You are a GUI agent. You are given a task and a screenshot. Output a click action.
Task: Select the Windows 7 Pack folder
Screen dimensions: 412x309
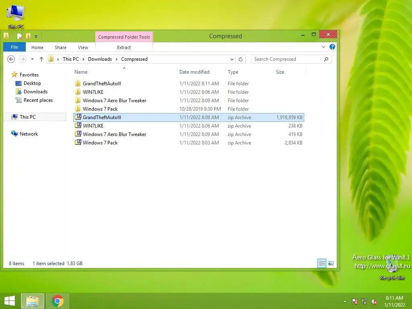point(188,109)
